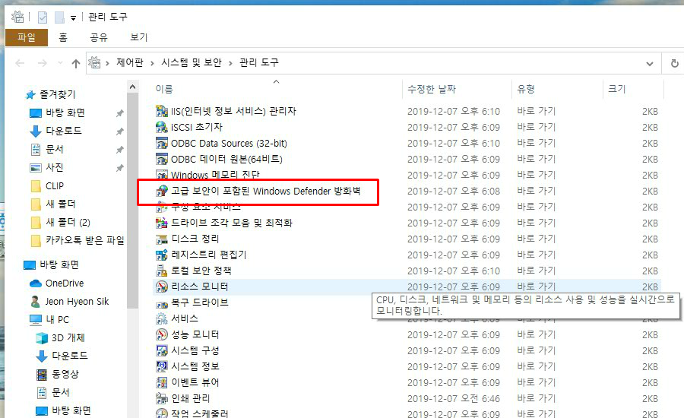The image size is (684, 418).
Task: Select the 드라이브 조각 모음 및 최적화 icon
Action: point(162,223)
